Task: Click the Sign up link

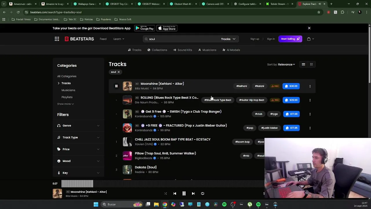Action: (255, 39)
